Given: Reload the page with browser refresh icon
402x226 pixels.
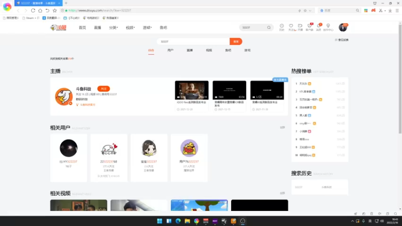Looking at the screenshot, I should pos(33,11).
